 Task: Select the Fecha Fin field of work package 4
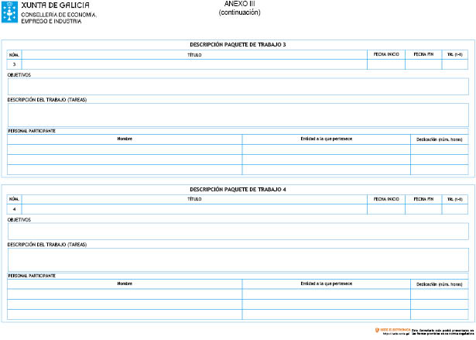pos(423,209)
